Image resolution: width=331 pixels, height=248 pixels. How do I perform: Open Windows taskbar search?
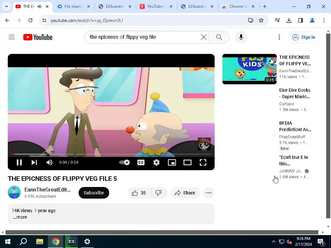[23, 242]
